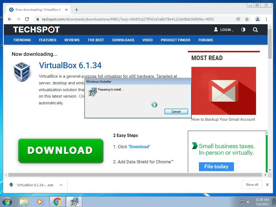Open the Chrome profile avatar
The image size is (276, 207).
click(258, 19)
